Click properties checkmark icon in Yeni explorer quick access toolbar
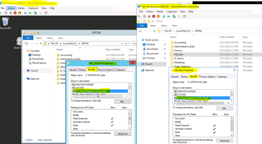This screenshot has width=262, height=144. point(144,21)
